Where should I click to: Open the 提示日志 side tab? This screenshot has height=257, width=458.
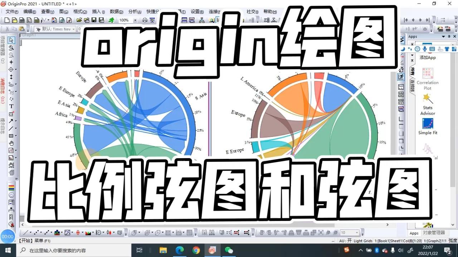pos(3,126)
